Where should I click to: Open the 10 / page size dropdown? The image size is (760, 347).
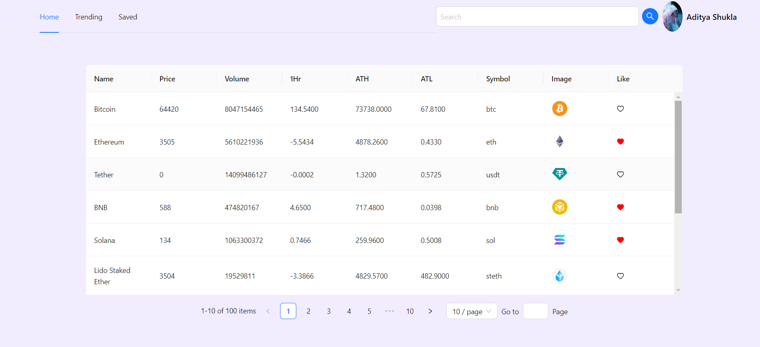(x=471, y=311)
